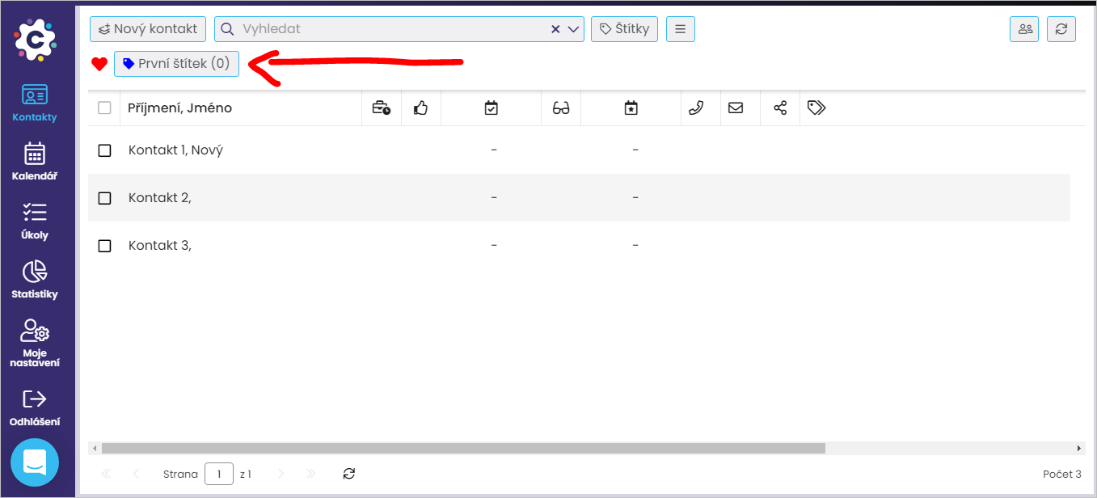1097x498 pixels.
Task: Click the envelope email column icon
Action: click(736, 108)
